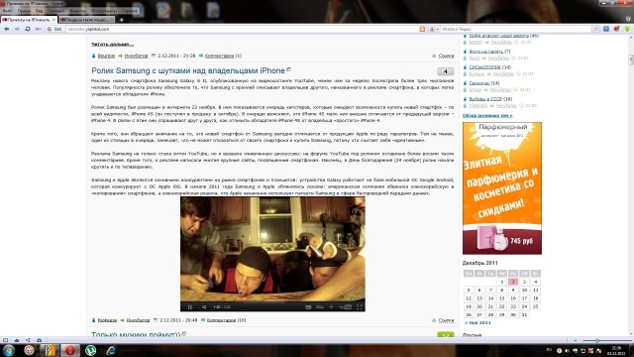Open comments link with (16) count
Screen dimensions: 634x357
(x=226, y=320)
